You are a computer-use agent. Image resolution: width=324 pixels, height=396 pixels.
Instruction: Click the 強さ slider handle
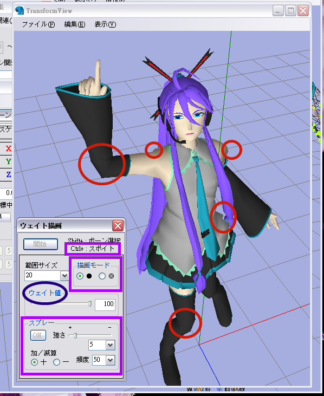75,335
